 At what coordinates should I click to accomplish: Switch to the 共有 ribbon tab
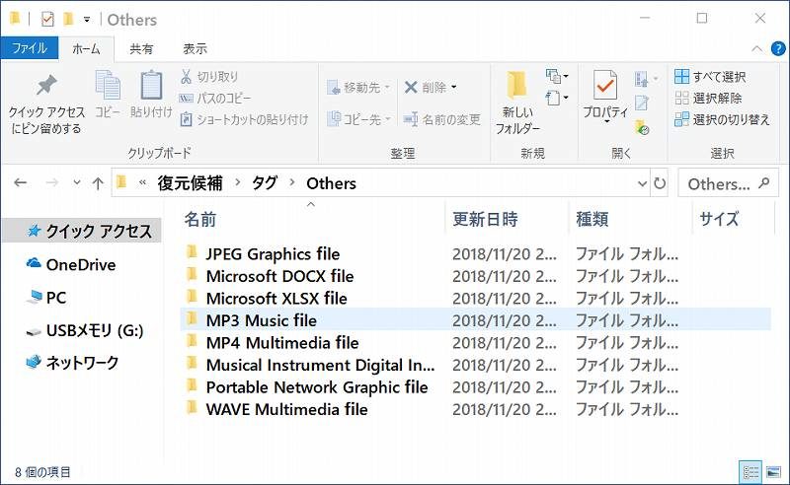pyautogui.click(x=141, y=48)
